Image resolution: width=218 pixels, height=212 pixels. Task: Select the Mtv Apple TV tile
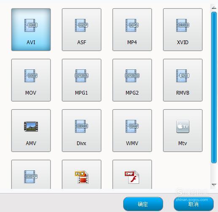183,130
